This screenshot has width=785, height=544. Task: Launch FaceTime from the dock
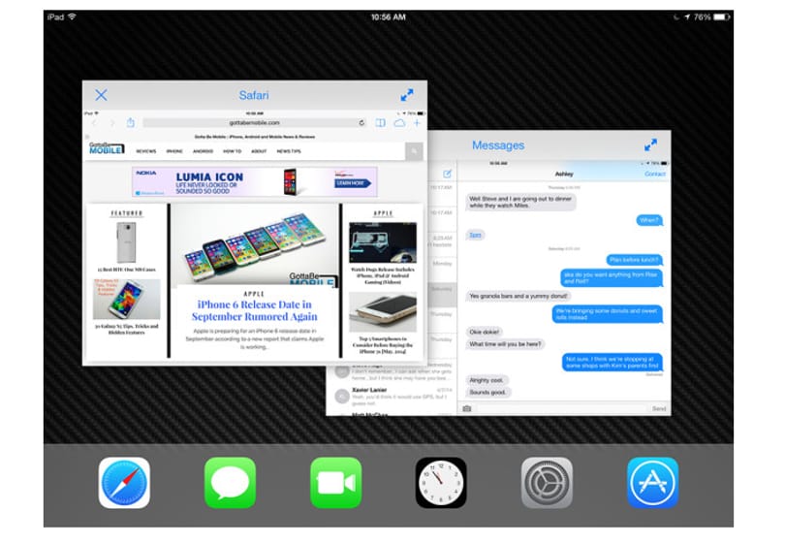336,482
